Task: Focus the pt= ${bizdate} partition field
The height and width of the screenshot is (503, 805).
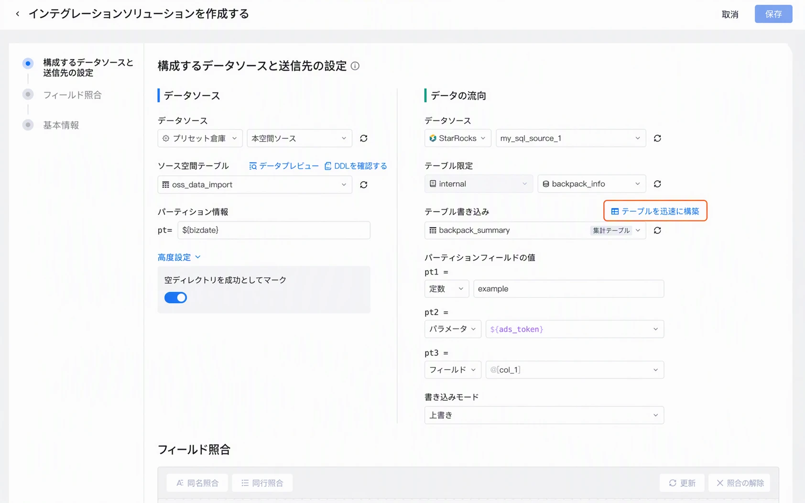Action: click(274, 230)
